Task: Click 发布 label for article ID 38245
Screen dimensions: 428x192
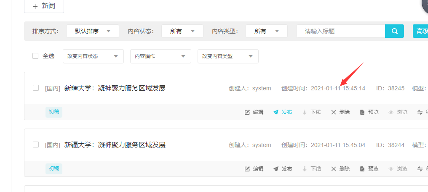Action: coord(287,112)
